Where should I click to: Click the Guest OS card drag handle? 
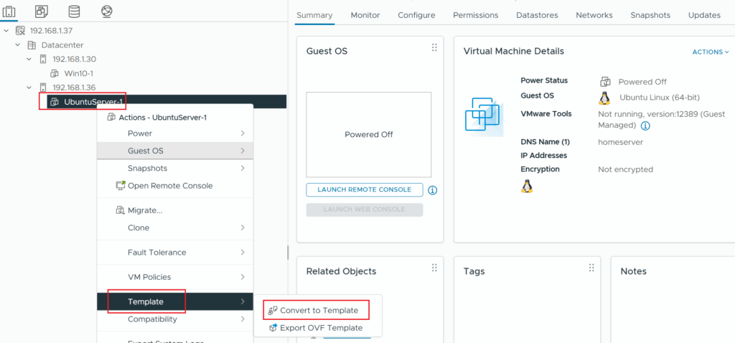coord(434,47)
